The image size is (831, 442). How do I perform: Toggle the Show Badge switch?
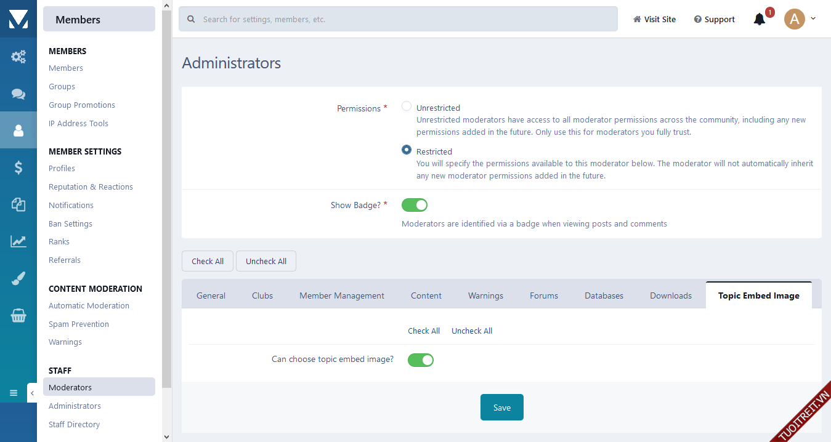point(415,205)
